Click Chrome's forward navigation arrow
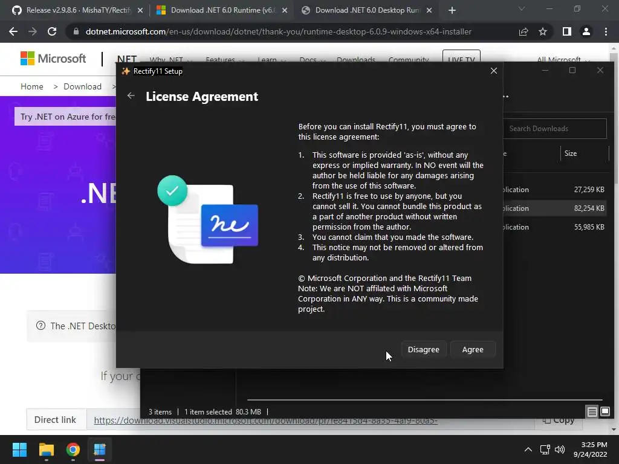This screenshot has height=464, width=619. click(x=33, y=31)
